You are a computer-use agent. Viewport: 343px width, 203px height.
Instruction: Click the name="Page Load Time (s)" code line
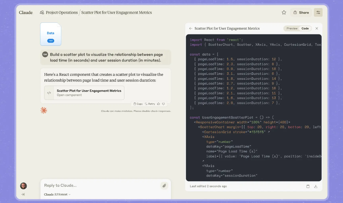coord(232,151)
